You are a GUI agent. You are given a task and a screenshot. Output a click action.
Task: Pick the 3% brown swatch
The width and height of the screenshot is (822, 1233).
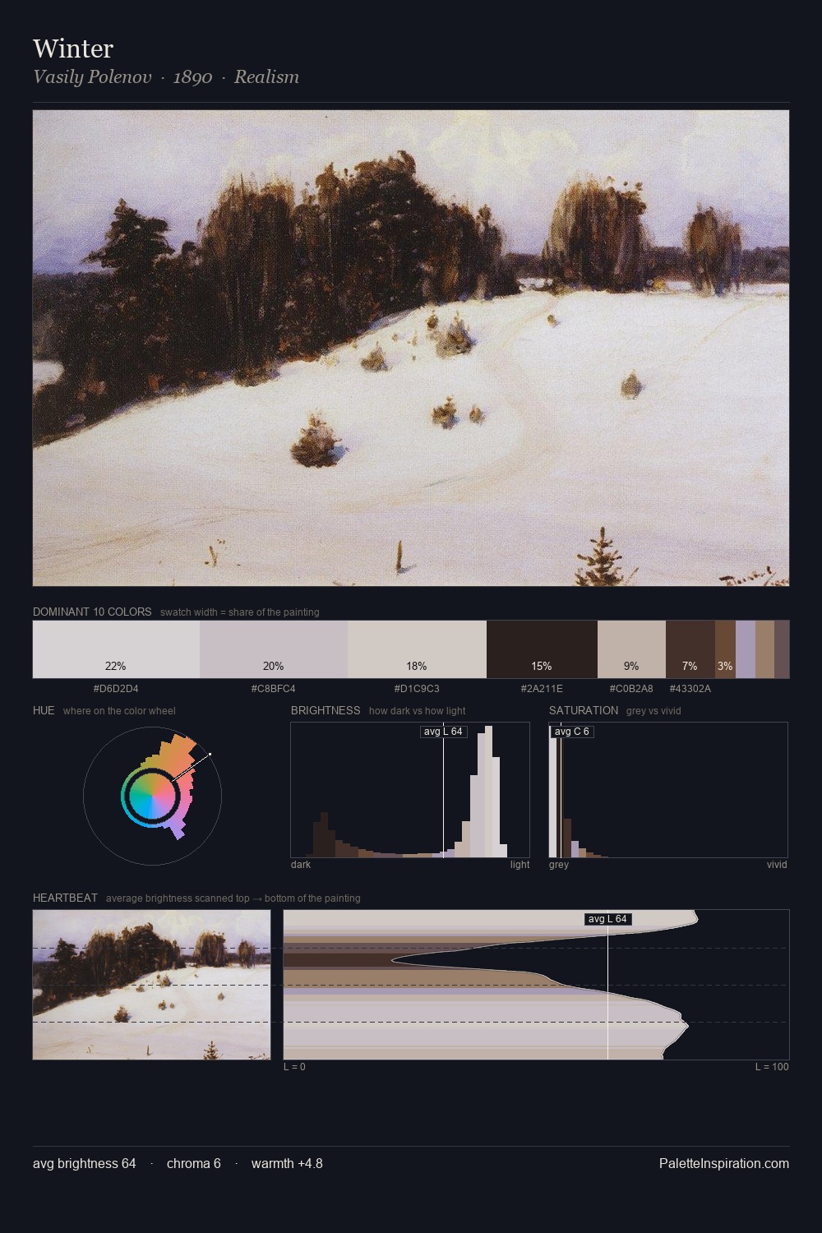(x=725, y=649)
